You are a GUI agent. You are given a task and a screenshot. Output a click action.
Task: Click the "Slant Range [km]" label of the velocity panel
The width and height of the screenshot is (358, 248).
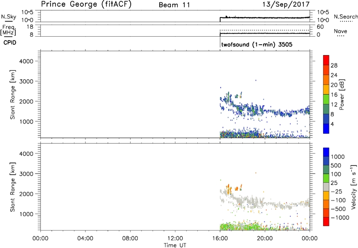(13, 187)
